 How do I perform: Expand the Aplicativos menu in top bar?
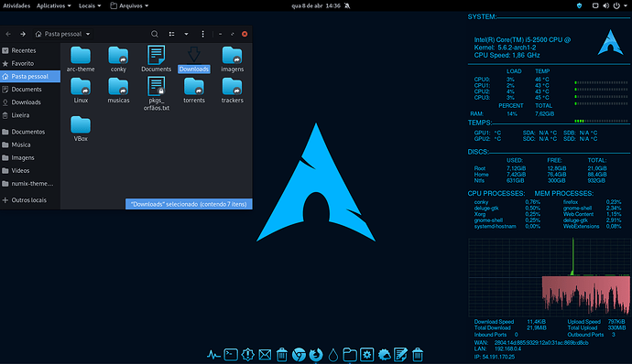click(54, 6)
